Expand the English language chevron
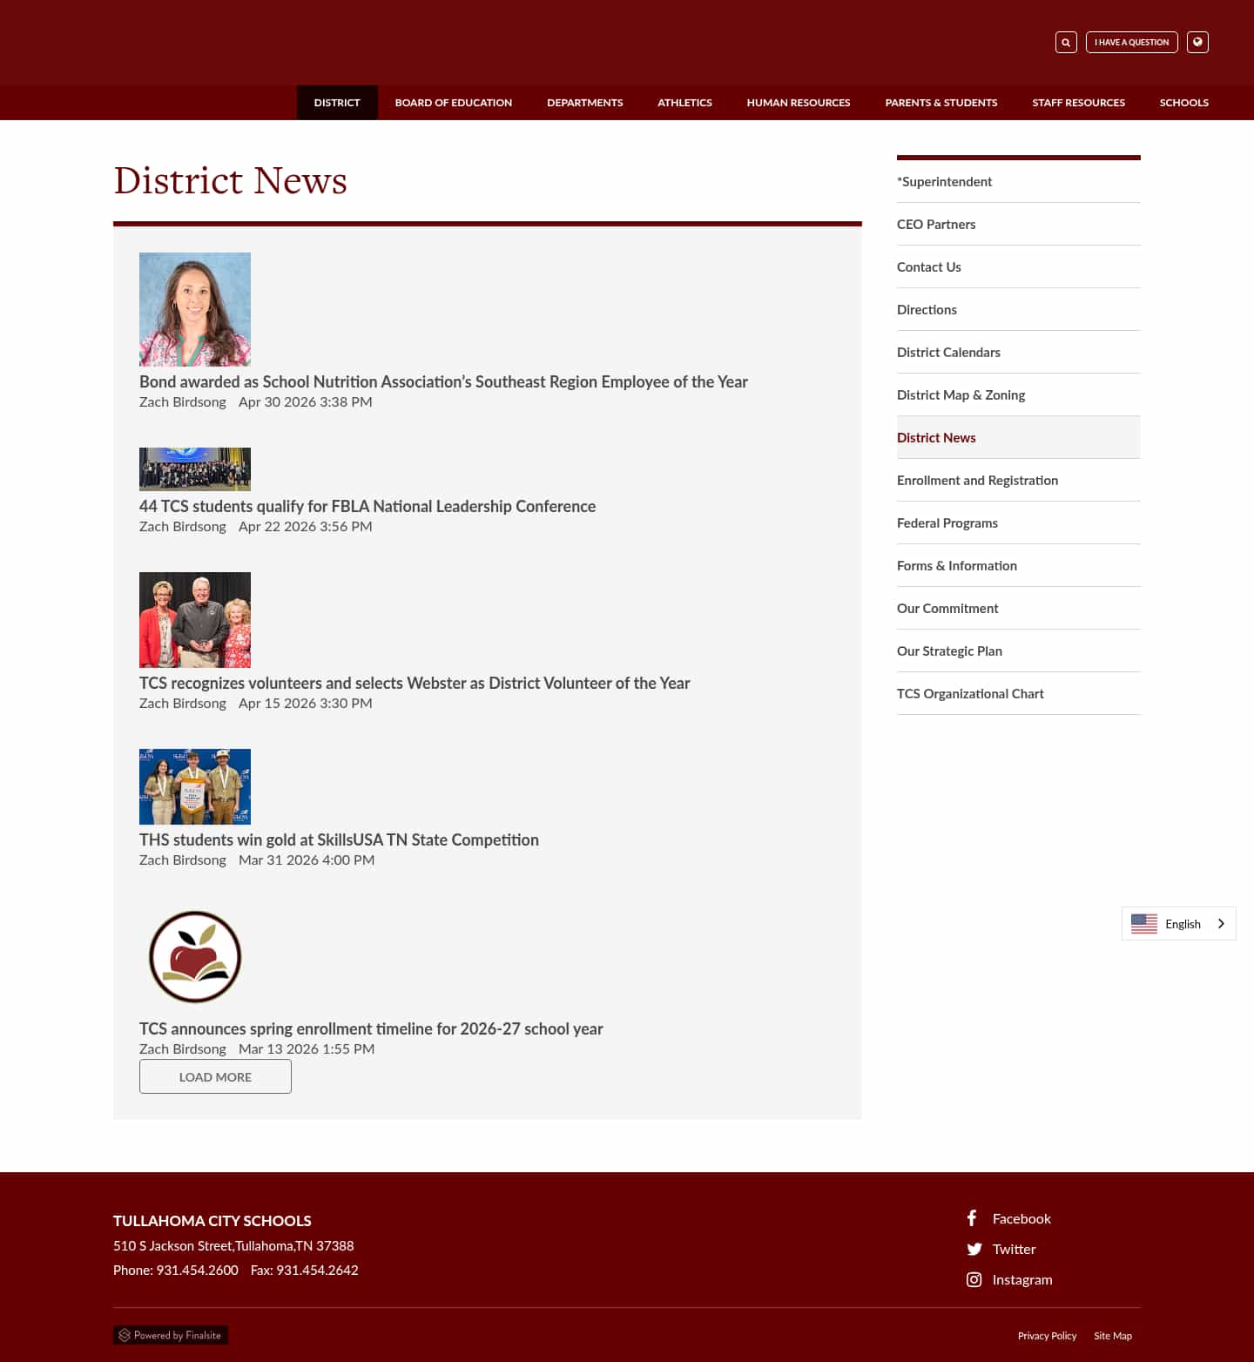Viewport: 1254px width, 1362px height. pos(1221,924)
